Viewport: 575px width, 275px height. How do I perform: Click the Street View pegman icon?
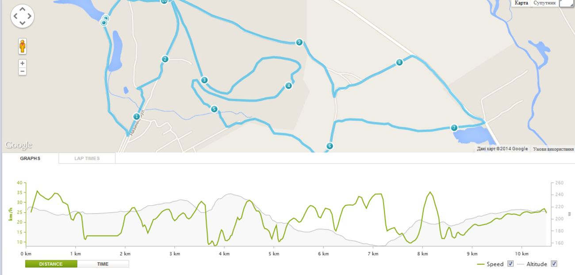point(23,46)
